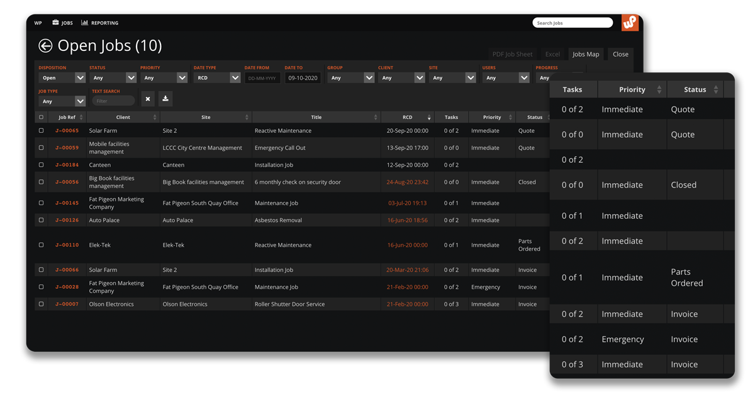
Task: Click 'Parts Ordered' in the zoomed panel
Action: [687, 277]
